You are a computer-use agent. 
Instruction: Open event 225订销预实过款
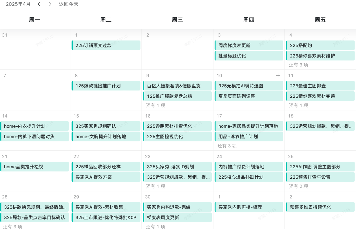(106, 45)
